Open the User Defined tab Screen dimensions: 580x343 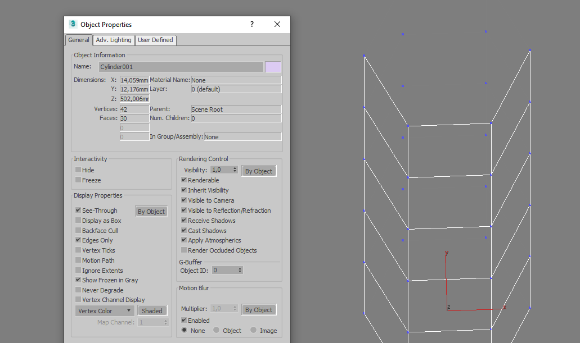pyautogui.click(x=155, y=40)
